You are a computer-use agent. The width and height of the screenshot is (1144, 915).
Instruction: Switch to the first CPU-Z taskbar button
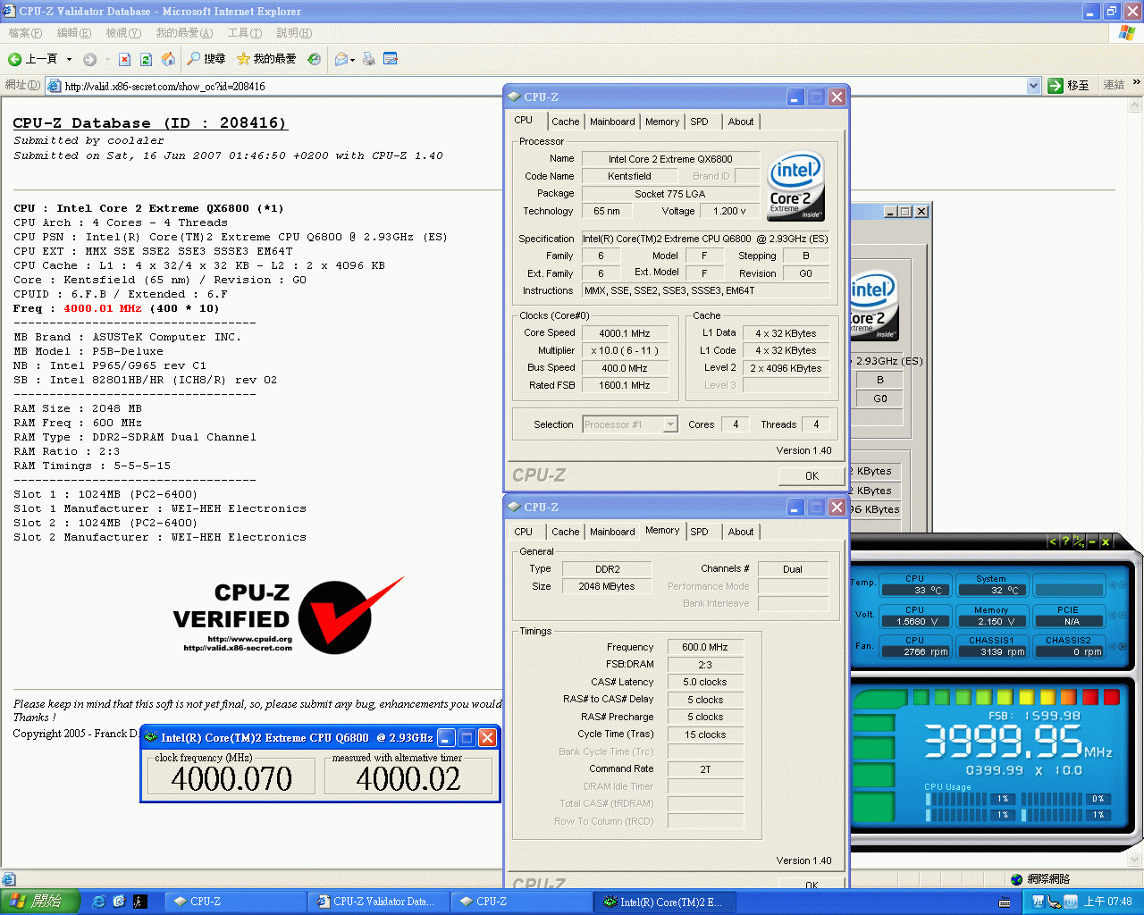point(234,902)
